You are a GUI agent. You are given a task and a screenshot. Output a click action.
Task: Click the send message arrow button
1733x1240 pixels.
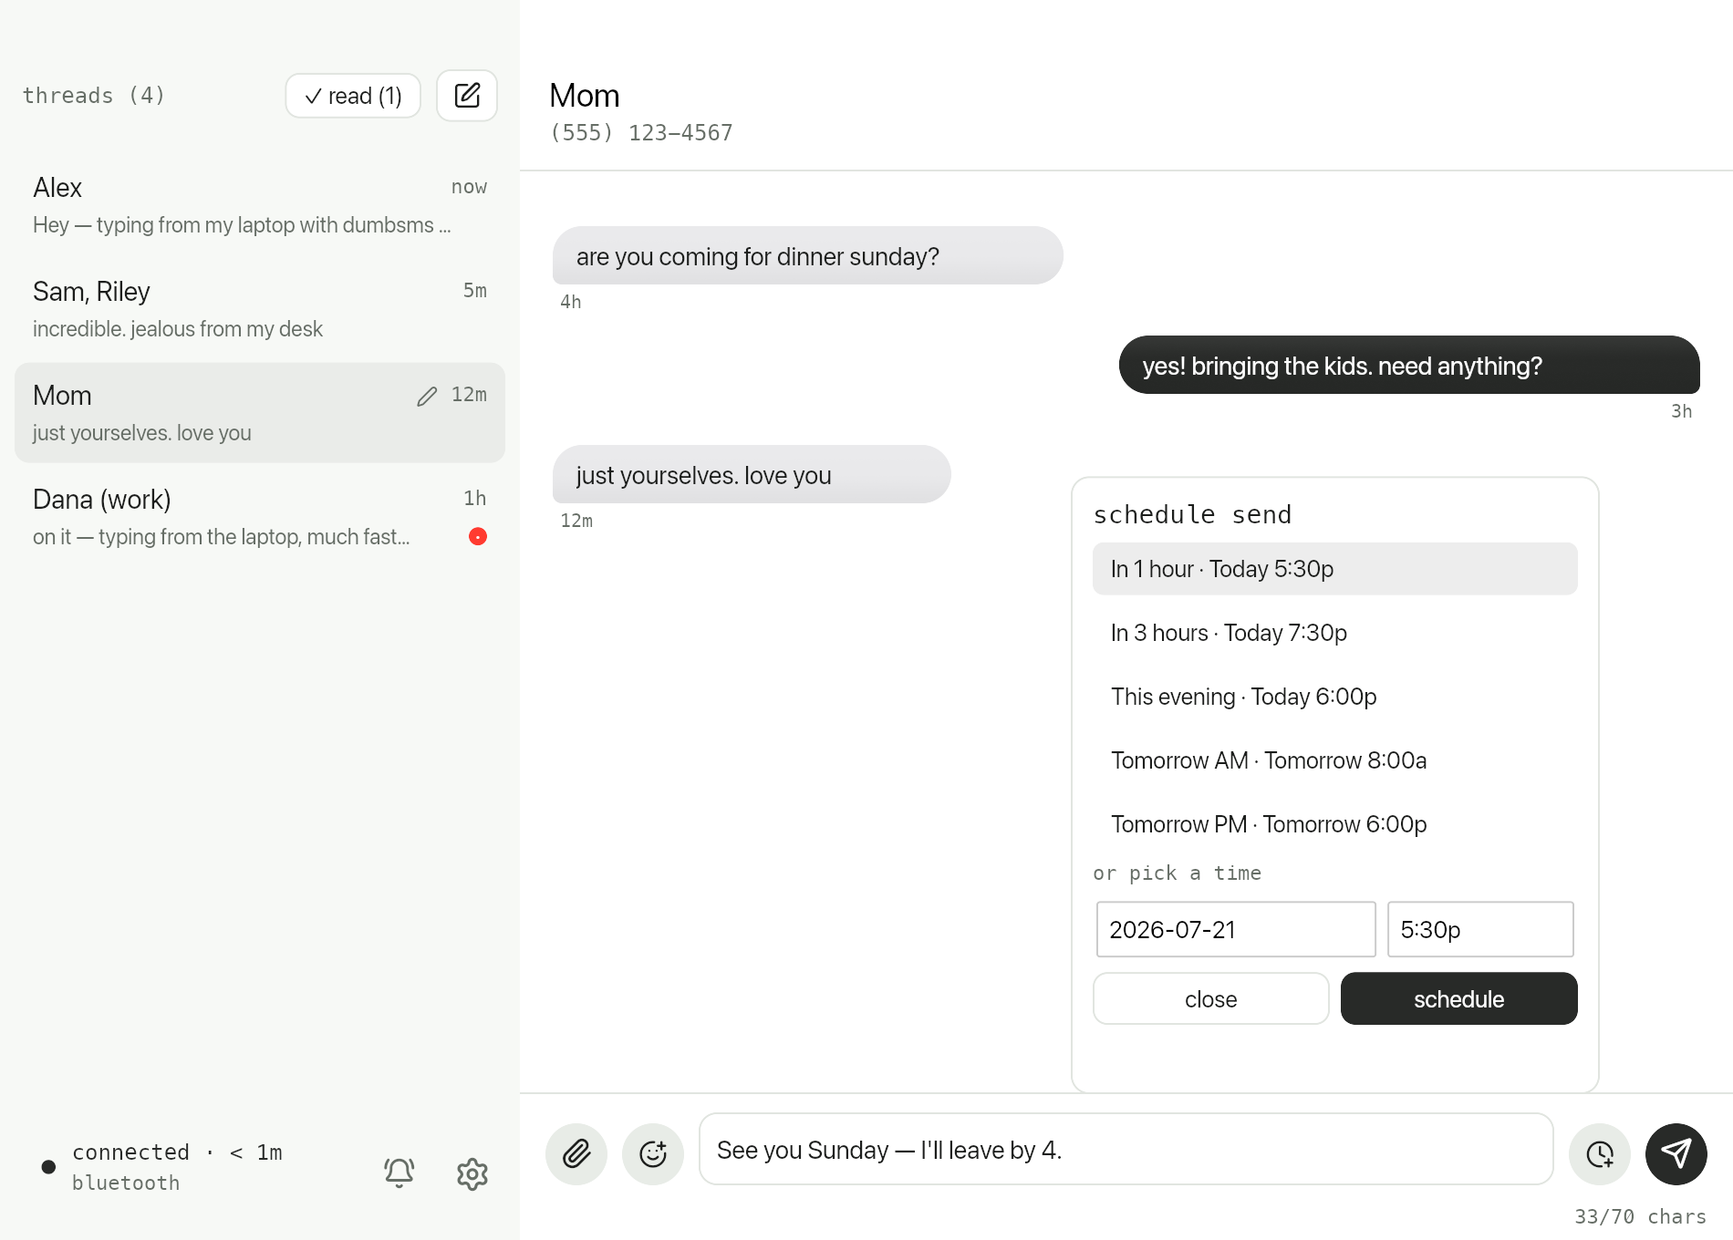(1676, 1153)
